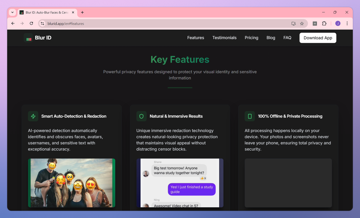The image size is (360, 218).
Task: Click the Blur ID brand name
Action: (43, 38)
